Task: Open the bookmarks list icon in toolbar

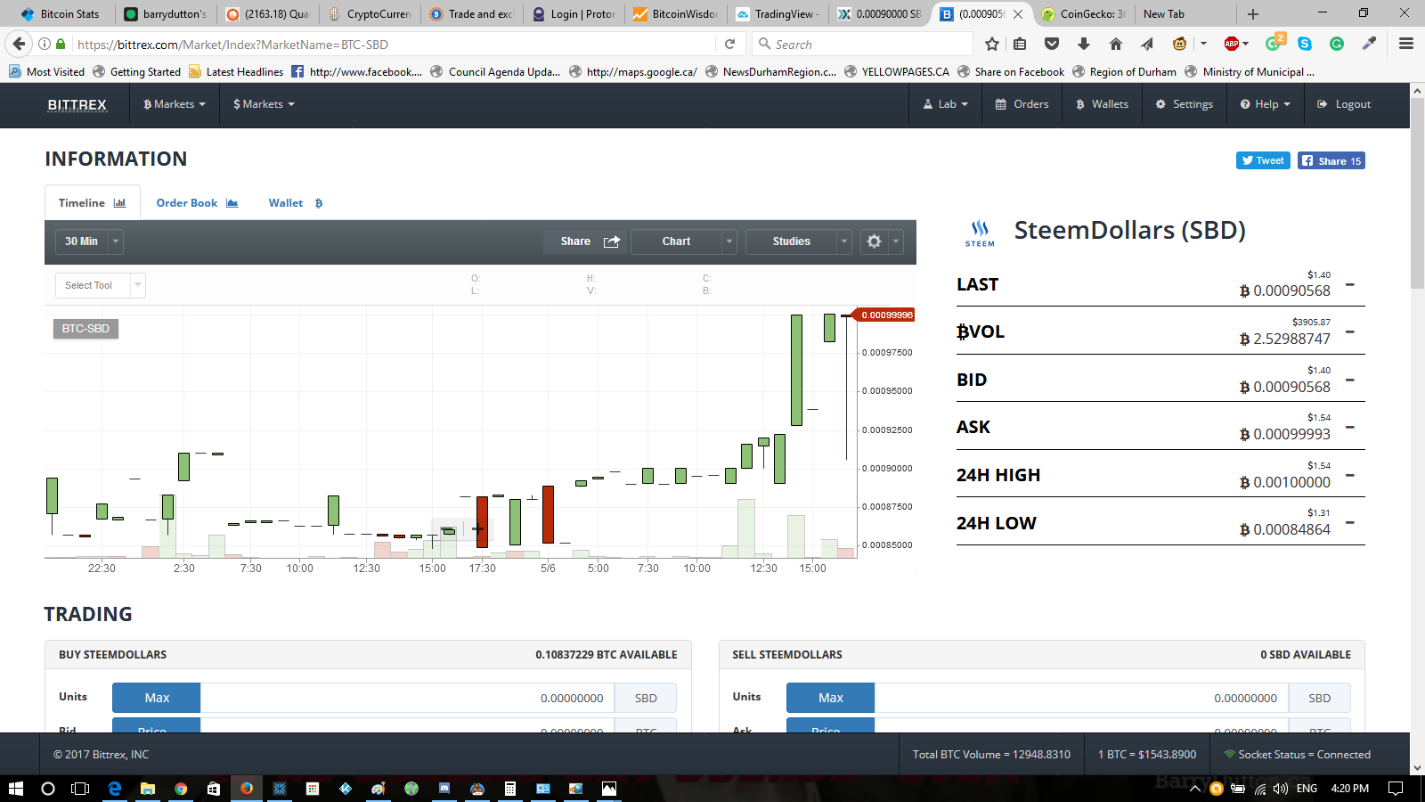Action: click(x=1020, y=44)
